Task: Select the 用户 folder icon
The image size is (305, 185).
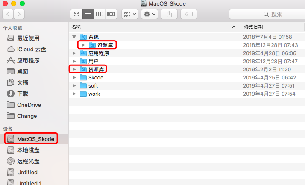Action: (x=83, y=61)
